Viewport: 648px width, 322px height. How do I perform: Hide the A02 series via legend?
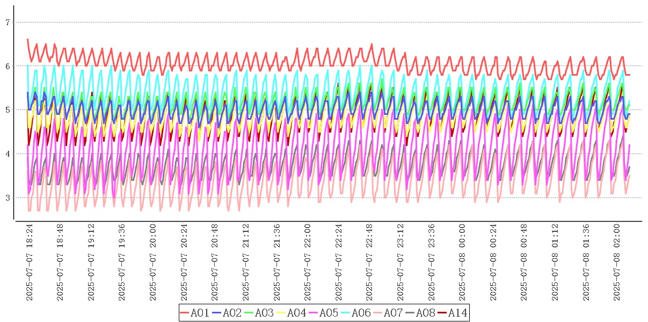point(227,313)
